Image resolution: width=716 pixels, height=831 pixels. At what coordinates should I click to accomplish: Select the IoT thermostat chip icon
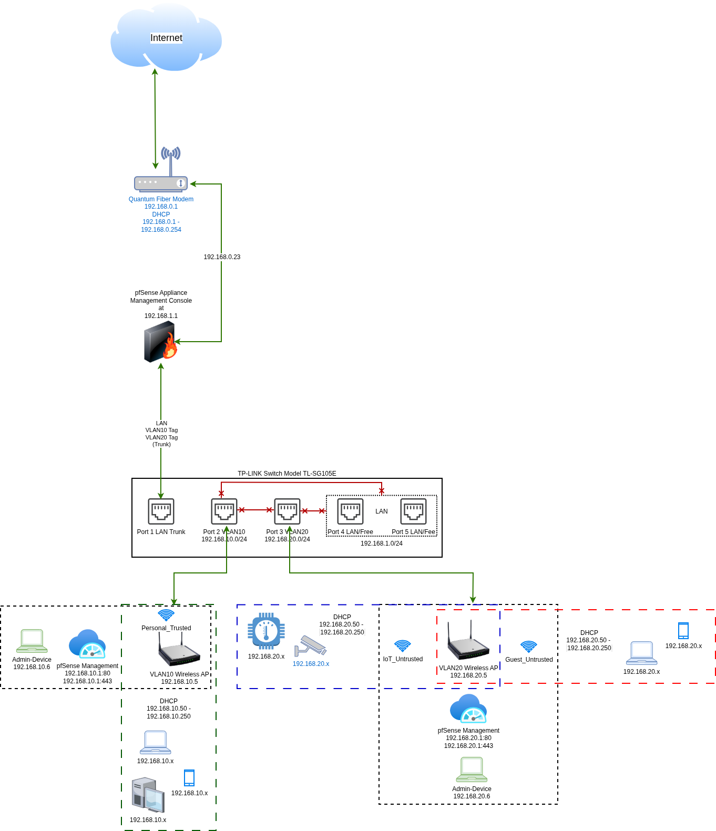(x=266, y=631)
